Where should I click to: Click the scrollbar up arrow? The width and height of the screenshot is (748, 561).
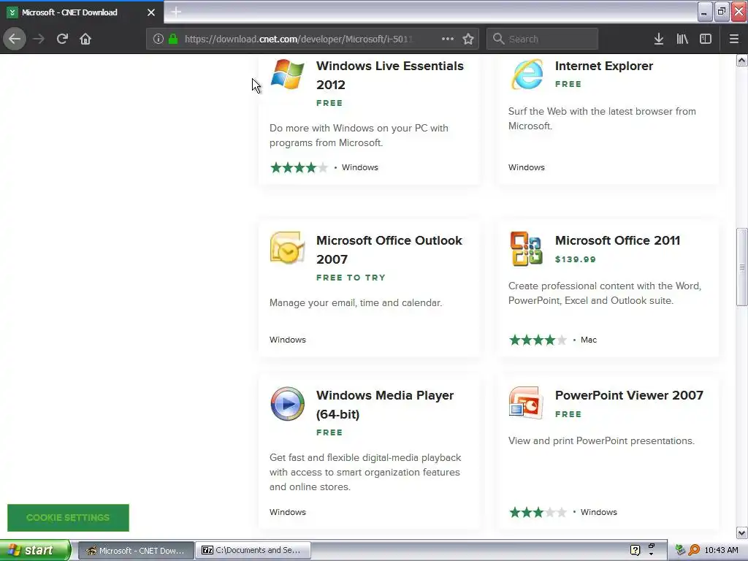pyautogui.click(x=742, y=60)
